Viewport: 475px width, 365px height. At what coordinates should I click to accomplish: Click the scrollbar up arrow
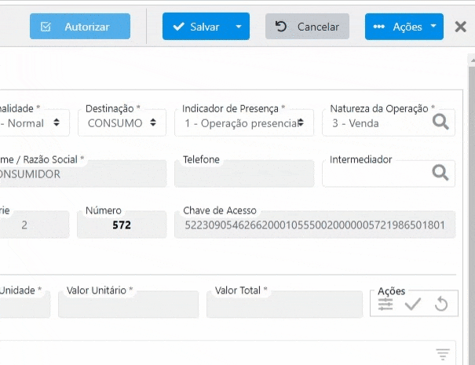coord(473,60)
